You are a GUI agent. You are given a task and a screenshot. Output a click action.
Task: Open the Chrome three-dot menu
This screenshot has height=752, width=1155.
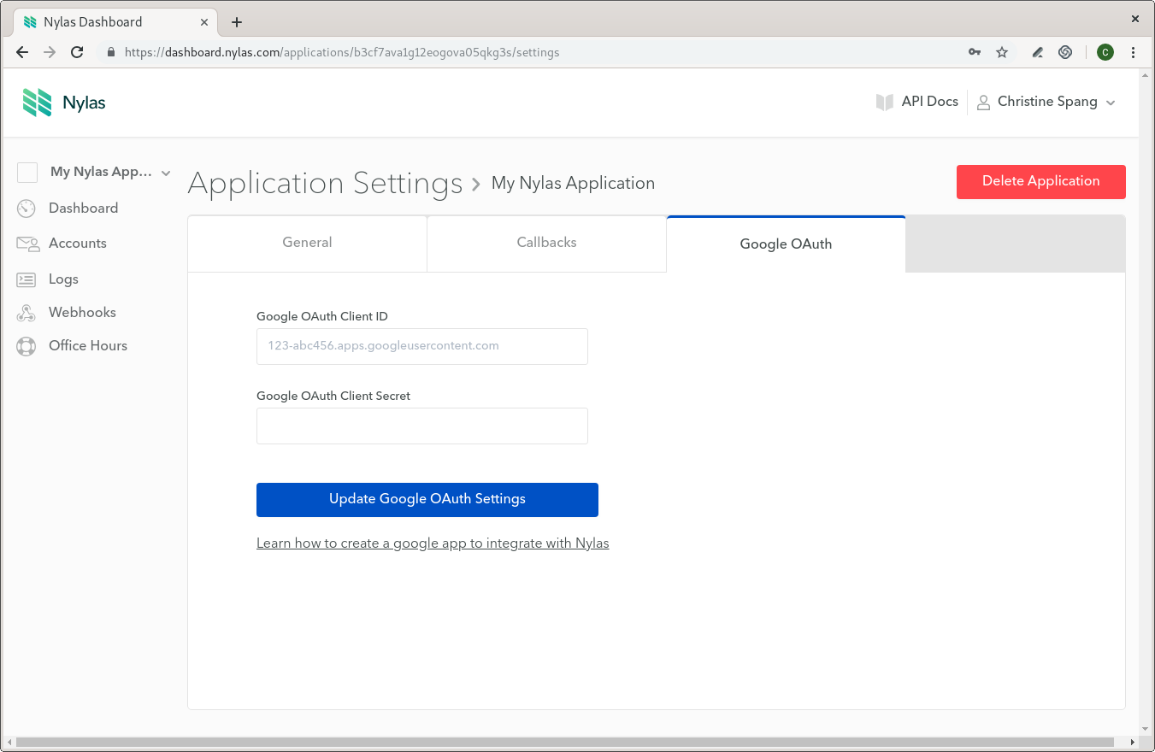tap(1134, 52)
